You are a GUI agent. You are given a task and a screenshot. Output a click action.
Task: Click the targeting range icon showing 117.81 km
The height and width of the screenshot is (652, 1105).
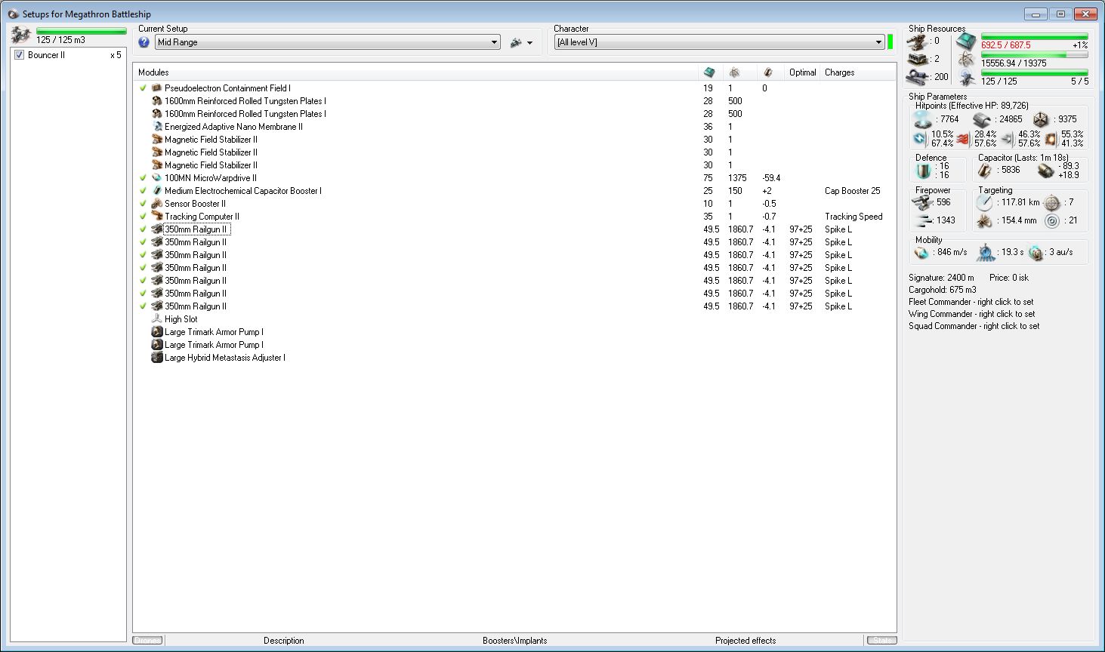pos(984,203)
